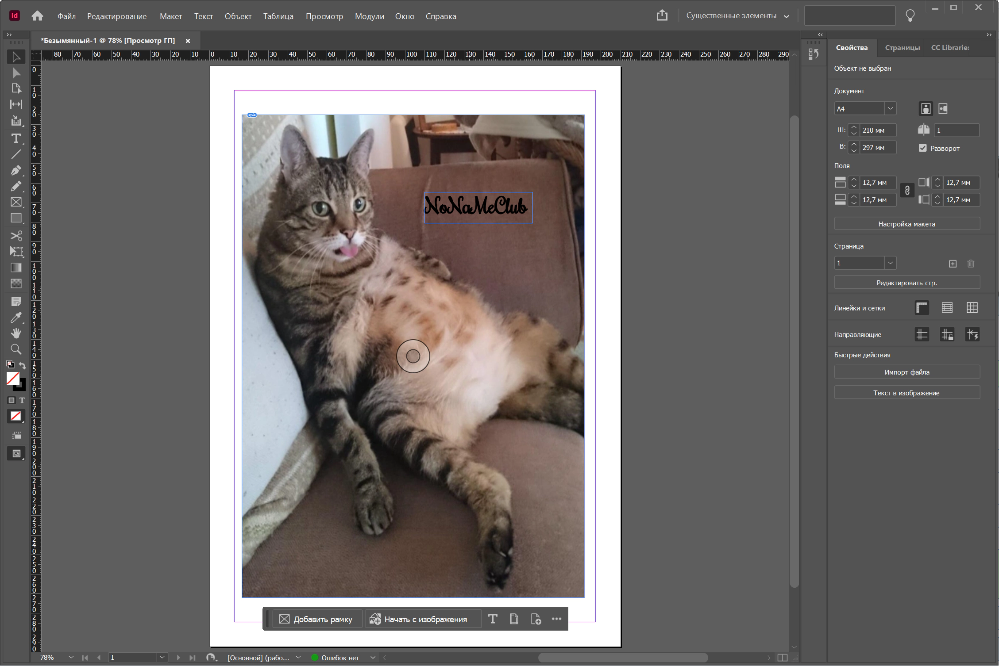Screen dimensions: 999x666
Task: Toggle smart guides button
Action: tap(972, 334)
